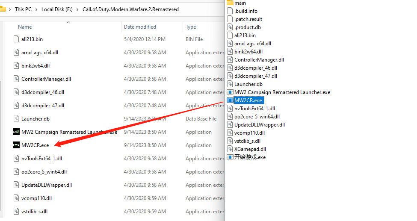Select MW2 Campaign Remastered Launcher icon in left list

tap(16, 132)
